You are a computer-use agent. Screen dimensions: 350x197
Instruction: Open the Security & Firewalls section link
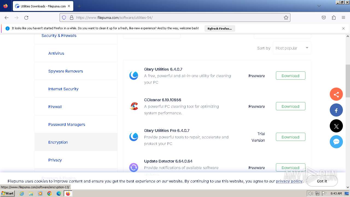pos(59,36)
